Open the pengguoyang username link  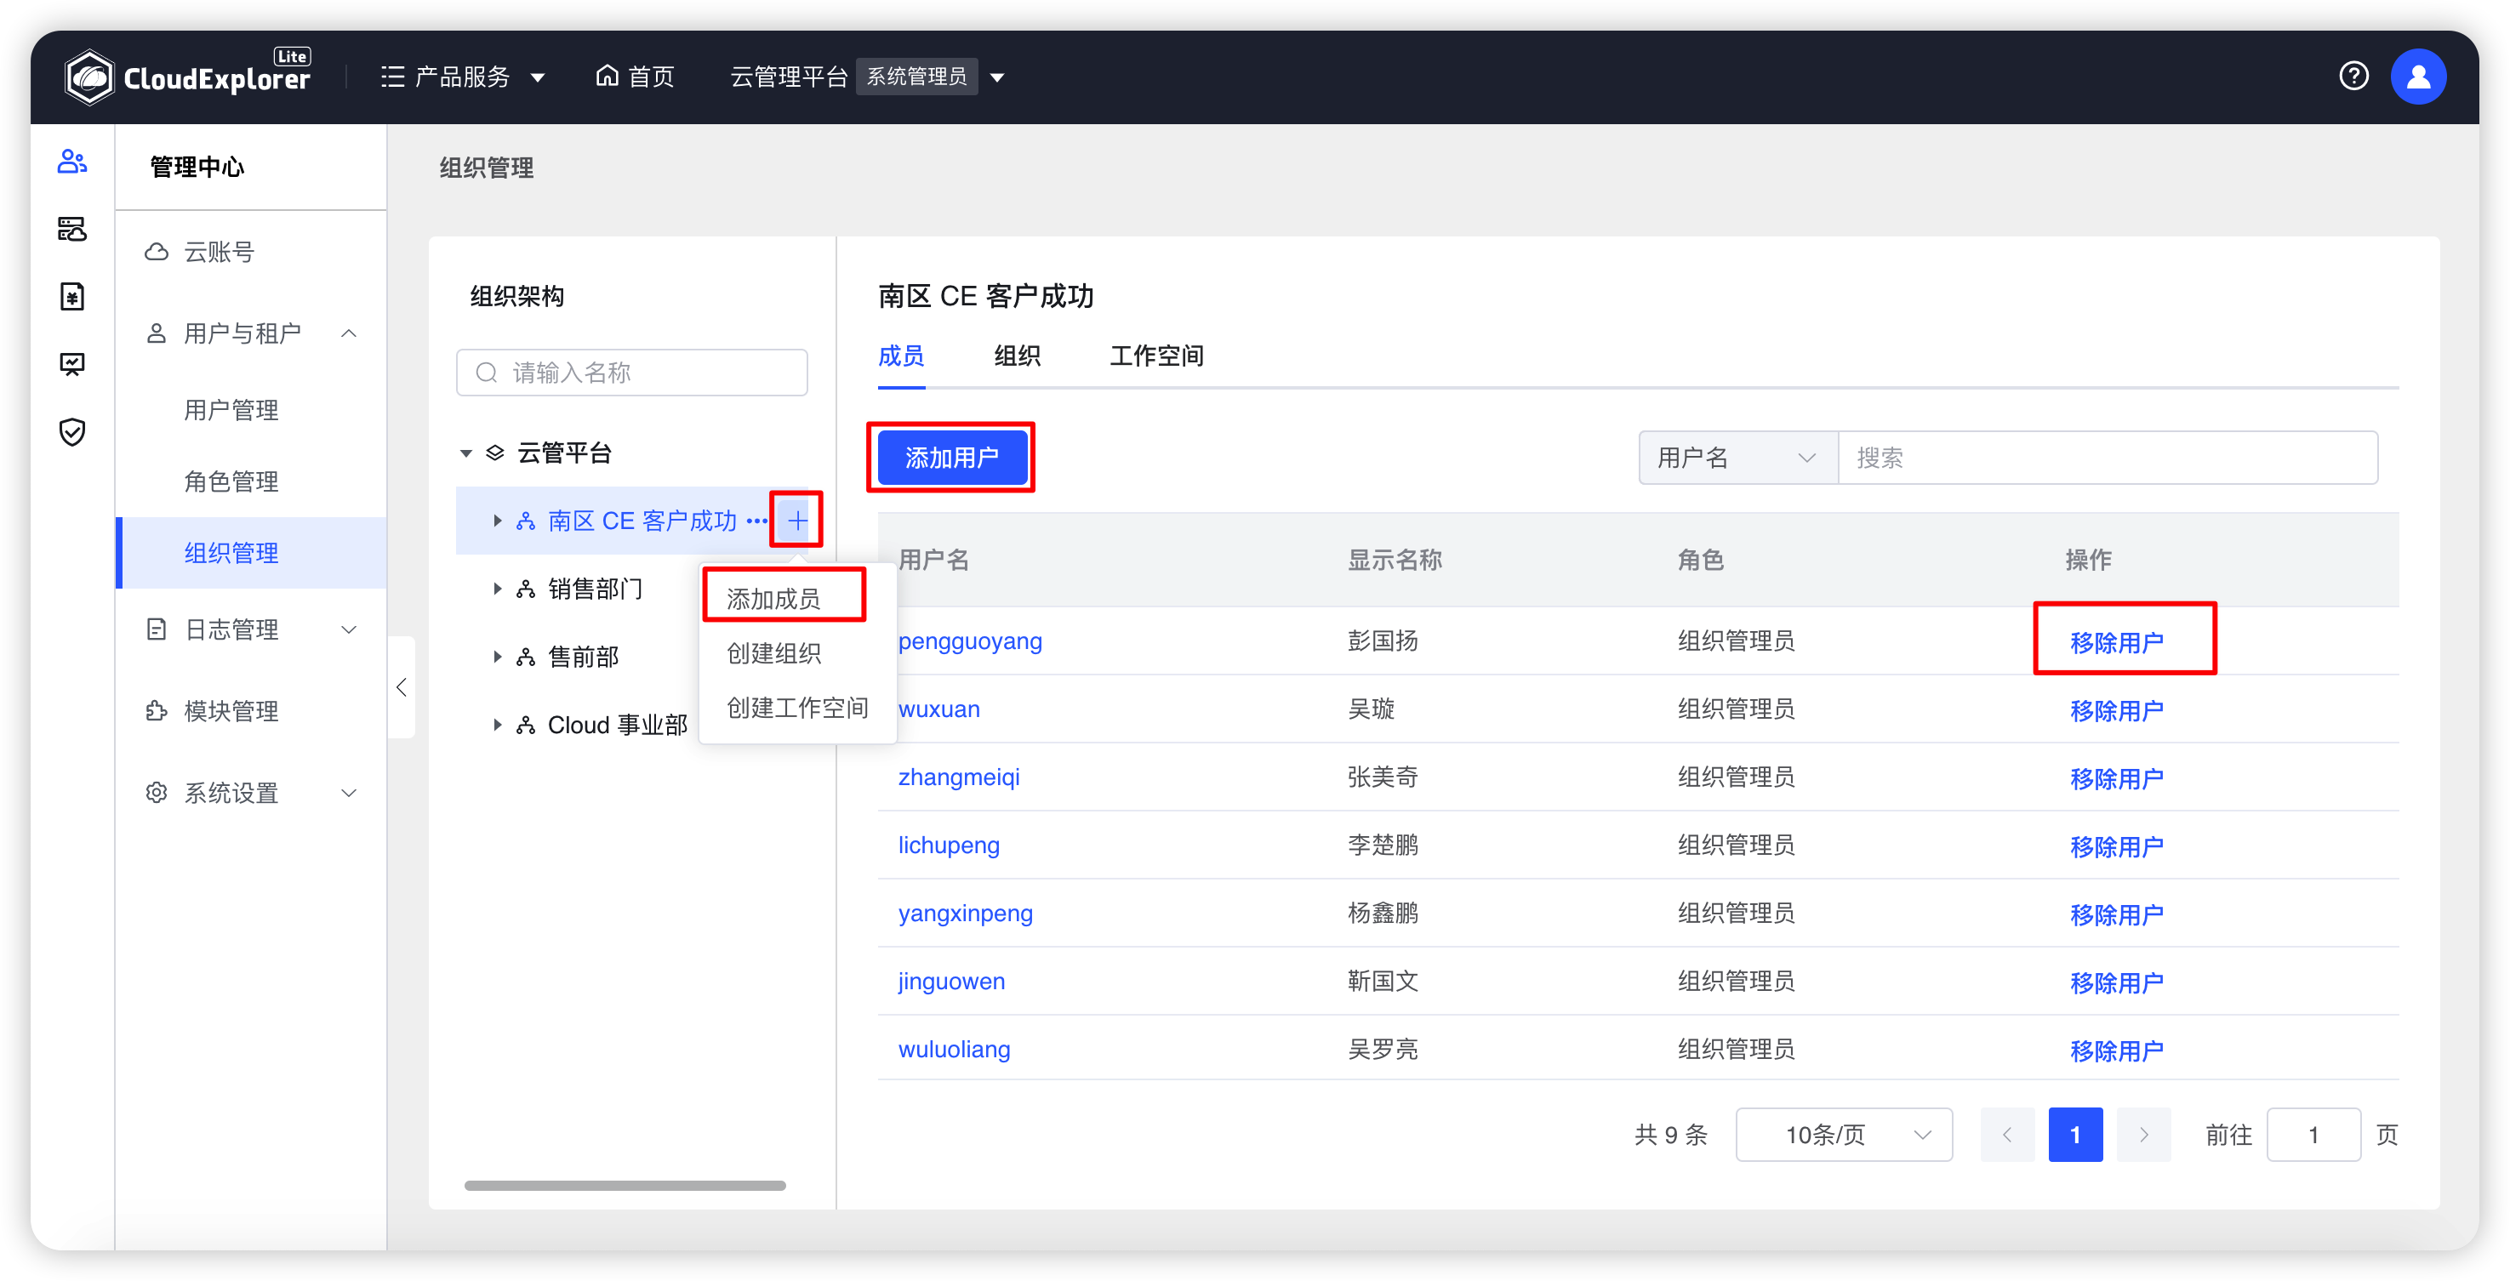(969, 641)
